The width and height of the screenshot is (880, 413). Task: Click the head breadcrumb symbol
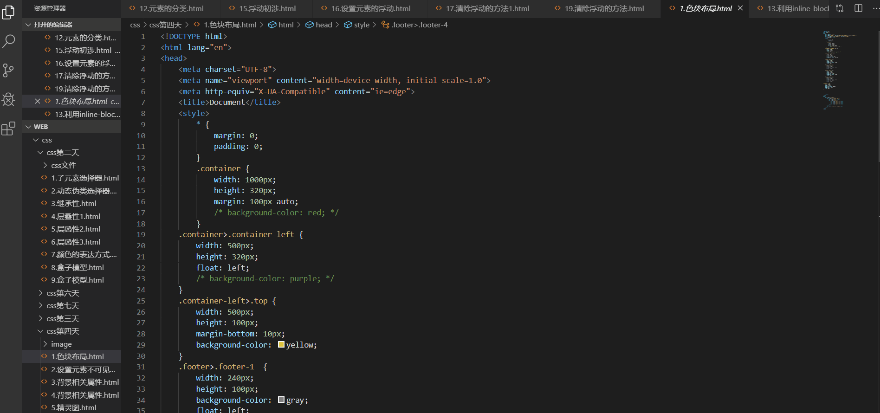[319, 25]
